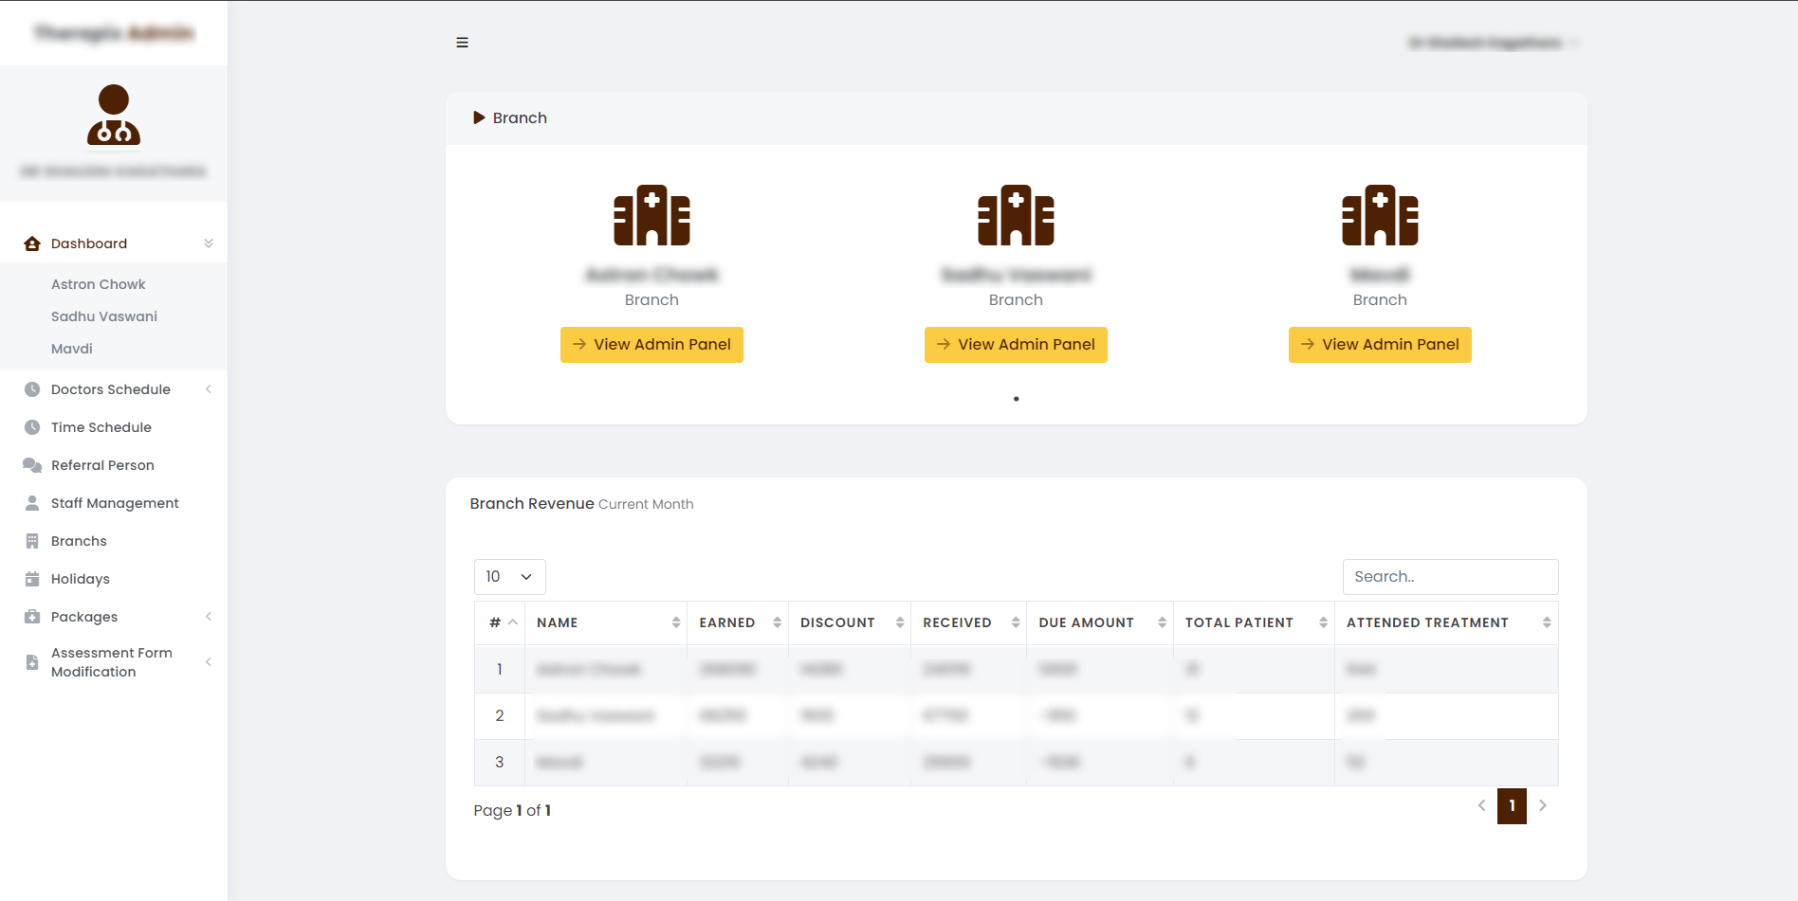The image size is (1798, 901).
Task: Click the hamburger menu icon
Action: point(462,43)
